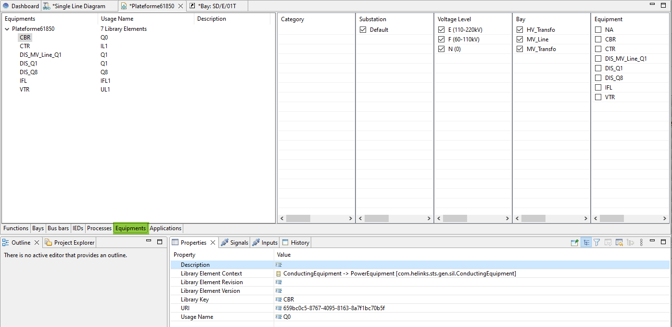The height and width of the screenshot is (327, 672).
Task: Click the filter funnel icon in Properties
Action: coord(596,243)
